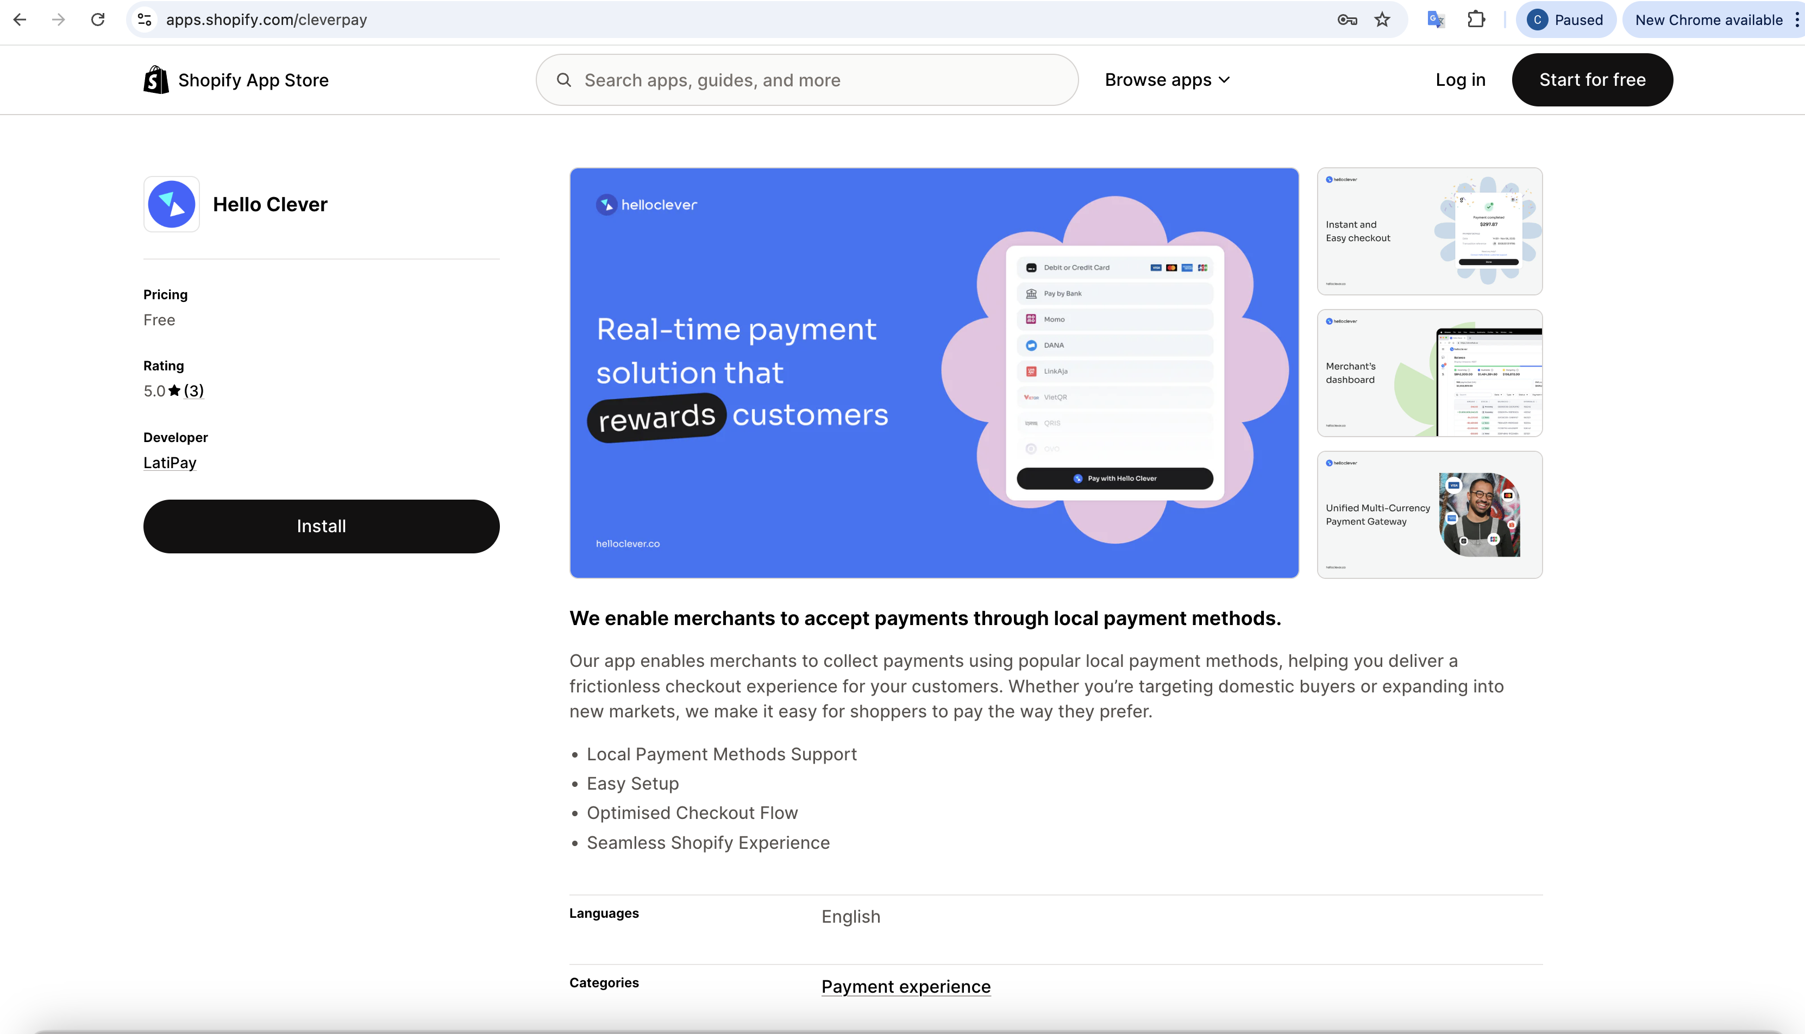Open the Payment experience category link
This screenshot has width=1805, height=1034.
(906, 986)
